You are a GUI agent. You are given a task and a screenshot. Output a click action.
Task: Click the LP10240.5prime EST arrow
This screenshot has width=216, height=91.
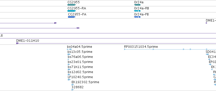coord(69,80)
